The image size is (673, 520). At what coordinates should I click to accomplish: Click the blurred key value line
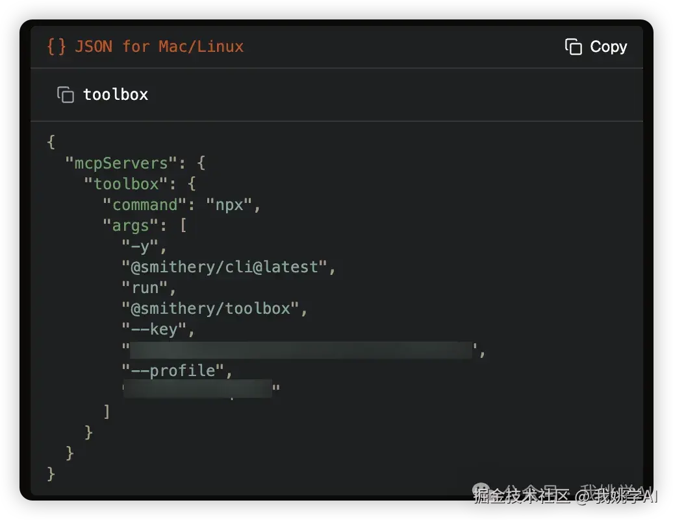(303, 350)
